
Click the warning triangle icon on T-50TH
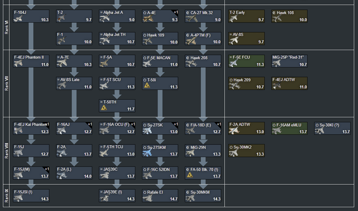(104, 108)
